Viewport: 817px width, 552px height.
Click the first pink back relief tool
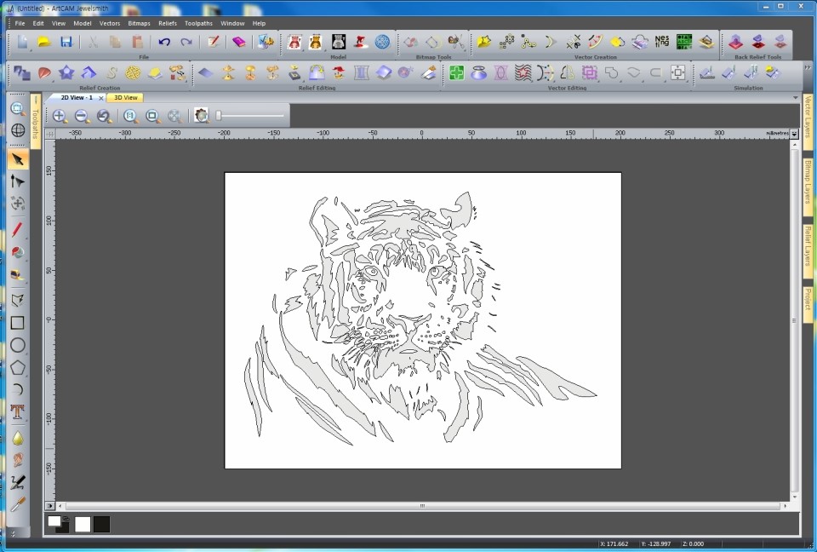735,42
